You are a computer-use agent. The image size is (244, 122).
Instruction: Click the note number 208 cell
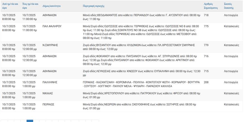[206, 82]
